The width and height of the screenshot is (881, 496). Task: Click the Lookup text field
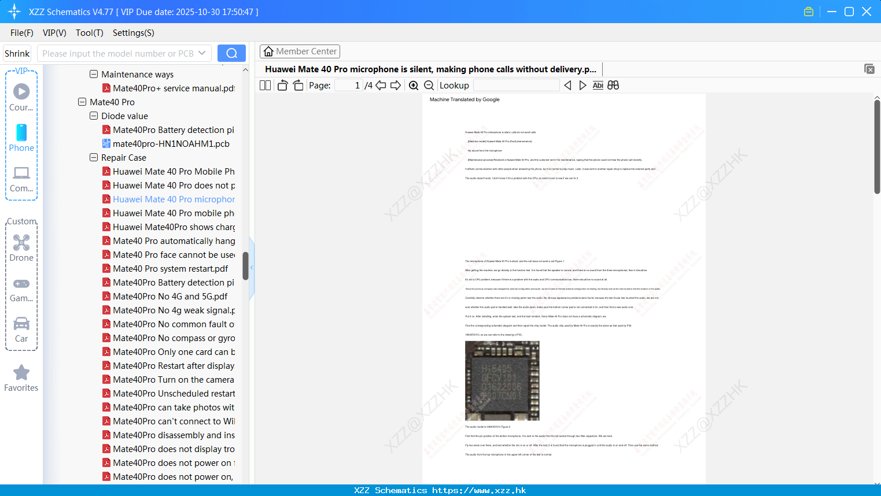(x=516, y=86)
